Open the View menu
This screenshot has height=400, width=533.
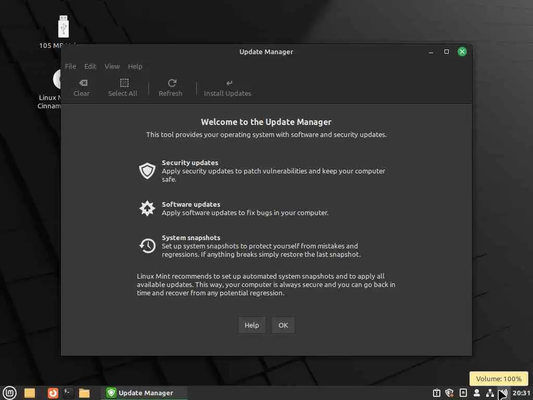tap(112, 66)
